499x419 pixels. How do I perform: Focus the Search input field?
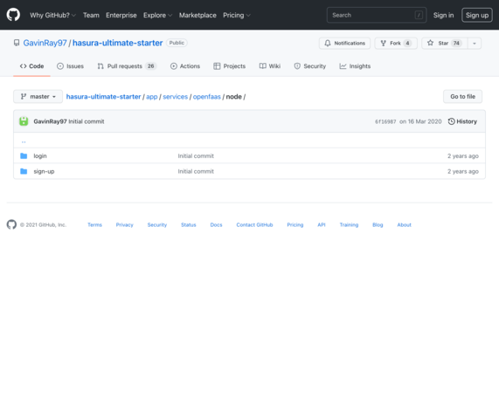(x=377, y=15)
